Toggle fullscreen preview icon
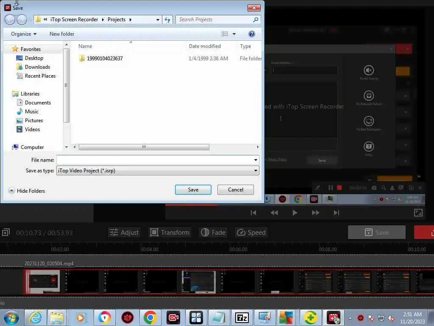 point(418,213)
